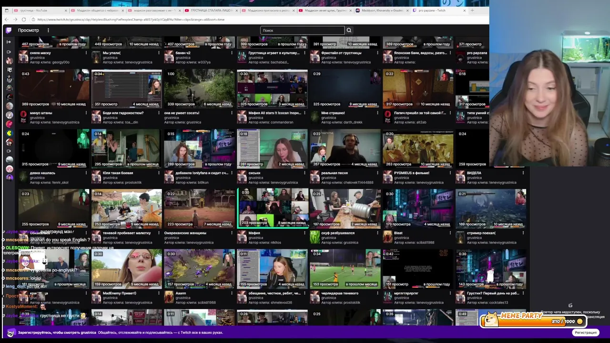Open options menu for 'реальная песня' clip
The image size is (610, 343).
377,173
